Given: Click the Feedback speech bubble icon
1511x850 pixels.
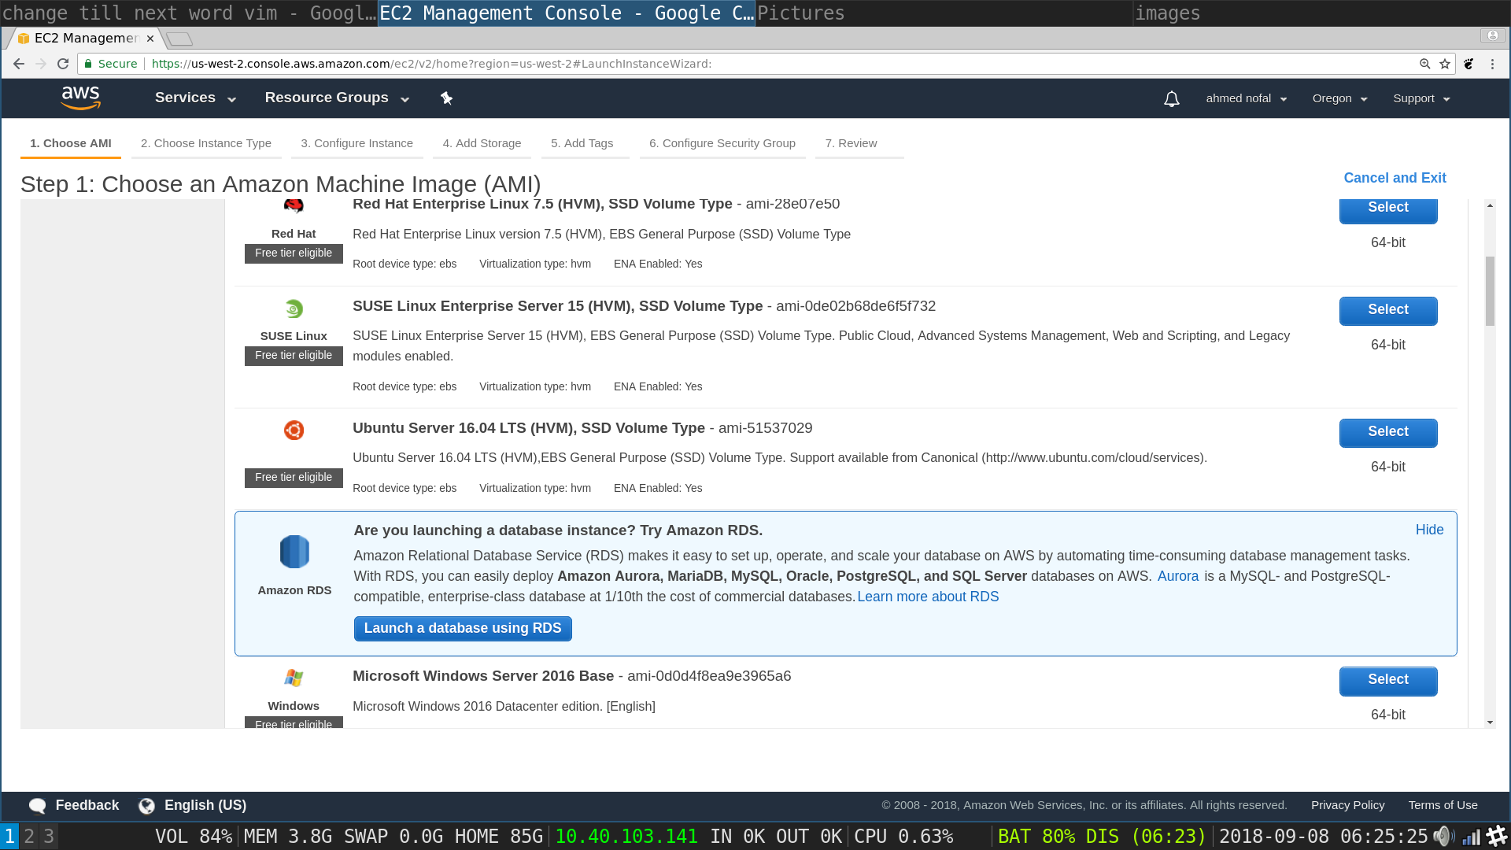Looking at the screenshot, I should [x=37, y=805].
